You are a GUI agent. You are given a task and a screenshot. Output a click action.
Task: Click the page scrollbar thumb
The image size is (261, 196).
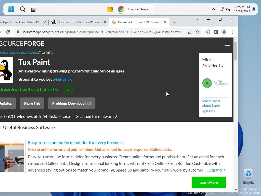tap(236, 51)
